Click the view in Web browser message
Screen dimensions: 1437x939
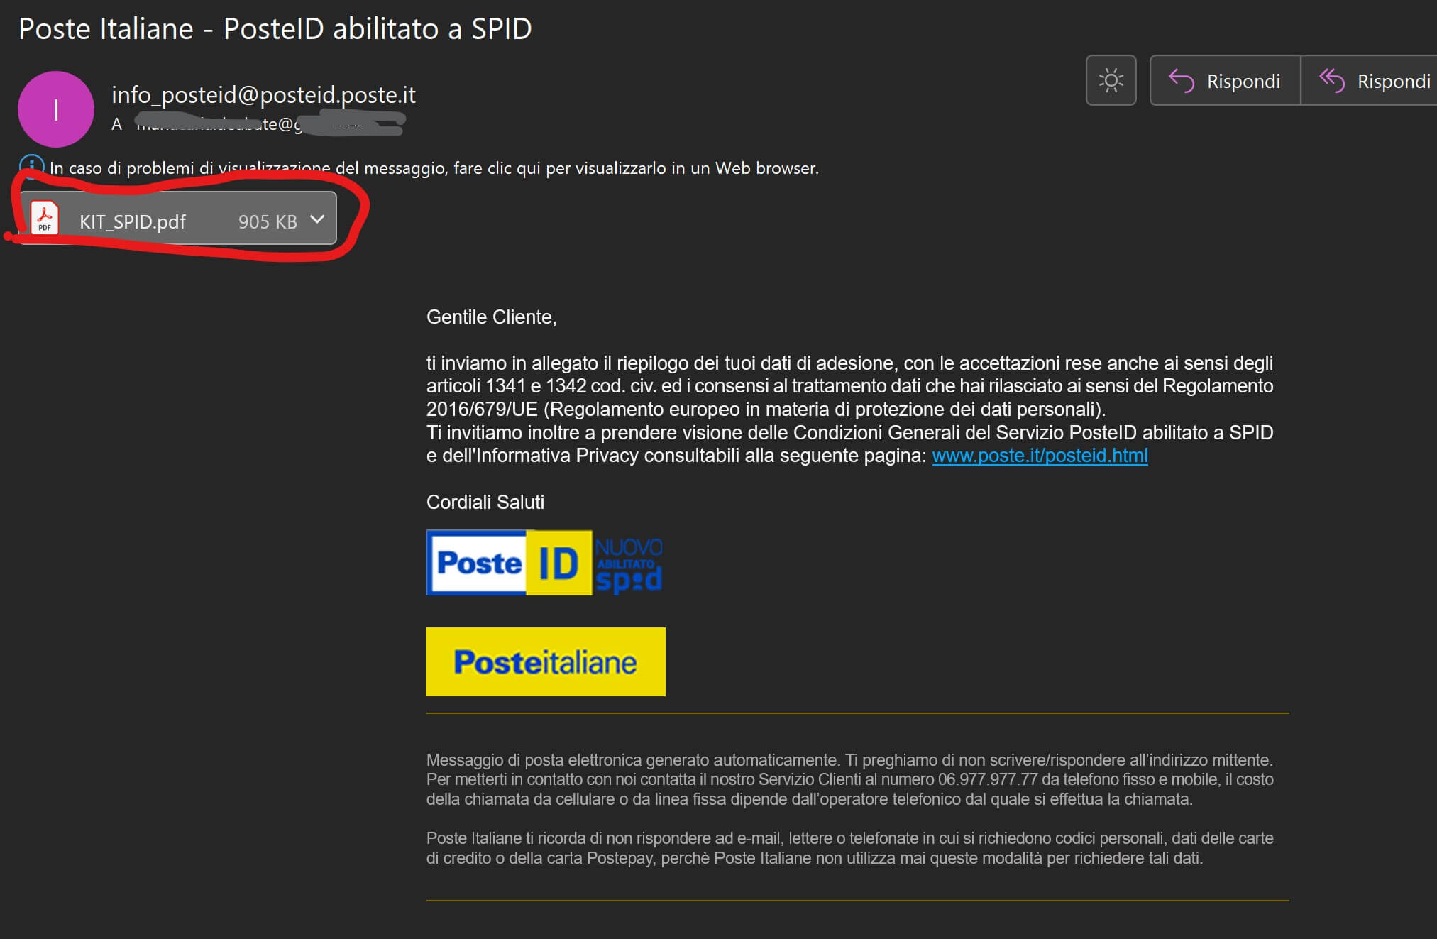434,168
